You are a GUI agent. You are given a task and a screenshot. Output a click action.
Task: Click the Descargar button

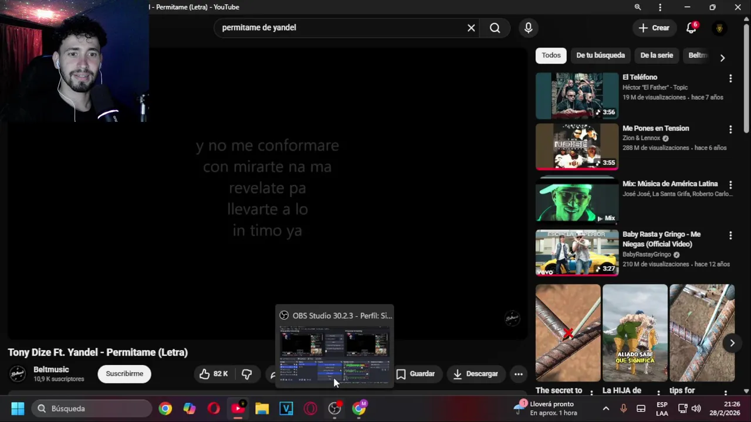(475, 374)
